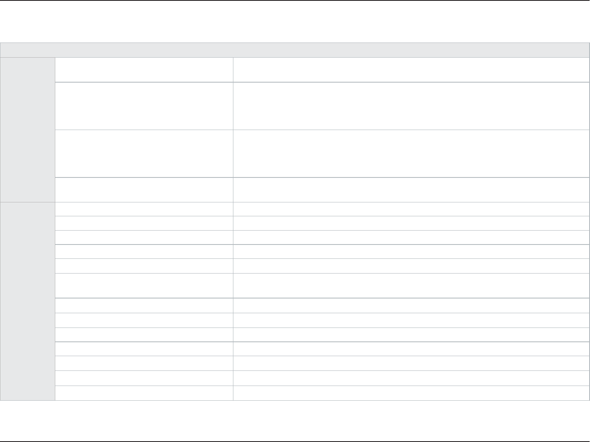590x442 pixels.
Task: Click the gray header bar atop the table
Action: (x=295, y=50)
